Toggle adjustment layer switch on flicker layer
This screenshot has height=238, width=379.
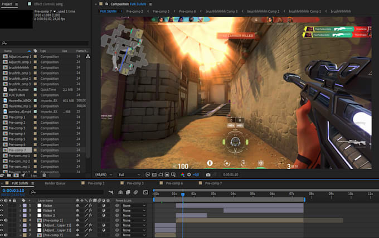coord(104,205)
